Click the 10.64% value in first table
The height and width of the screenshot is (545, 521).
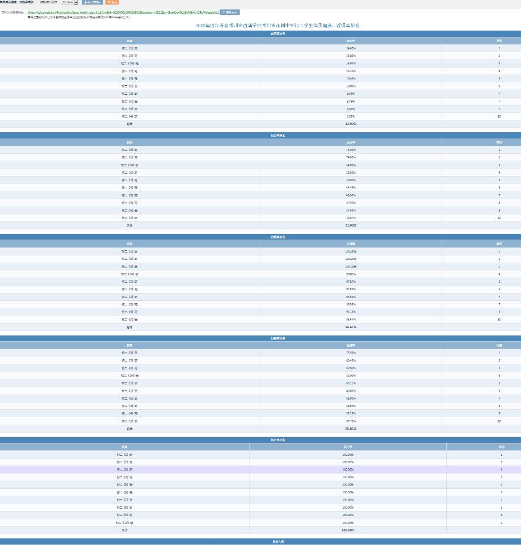(351, 78)
